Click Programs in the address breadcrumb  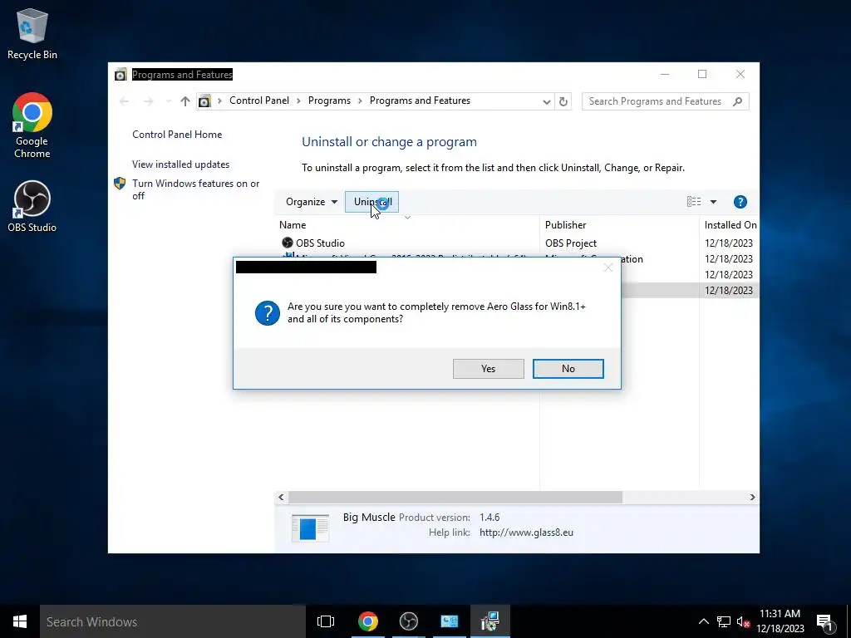(329, 101)
